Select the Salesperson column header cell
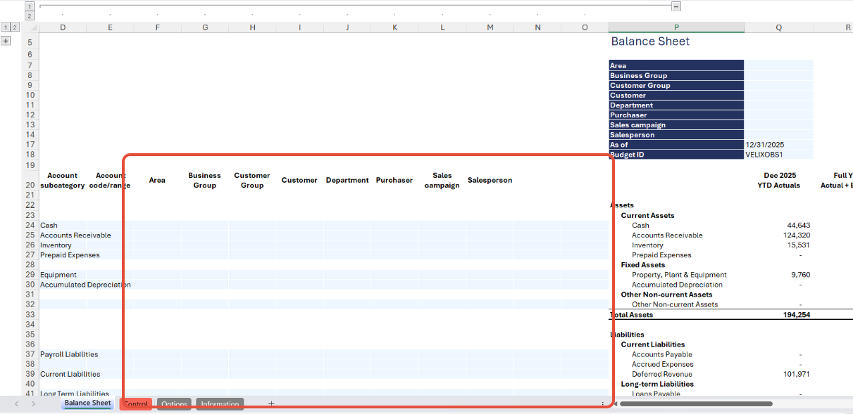 click(490, 181)
